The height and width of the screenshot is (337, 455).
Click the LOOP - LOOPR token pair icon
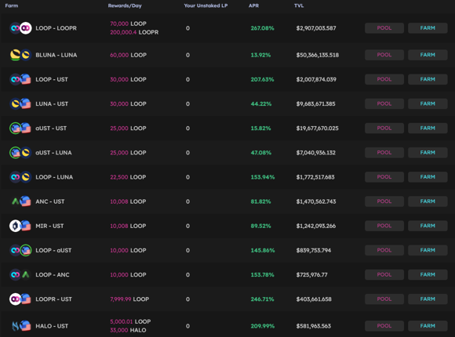point(20,28)
